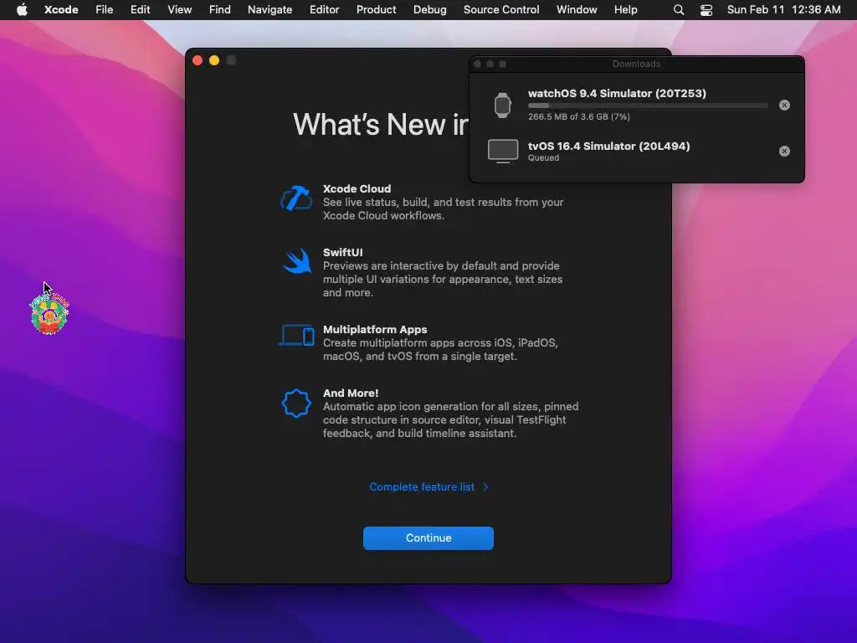857x643 pixels.
Task: Open the Window menu
Action: [x=577, y=10]
